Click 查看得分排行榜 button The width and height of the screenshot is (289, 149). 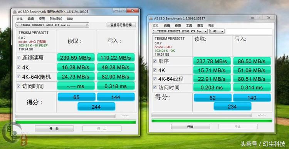pos(121,25)
